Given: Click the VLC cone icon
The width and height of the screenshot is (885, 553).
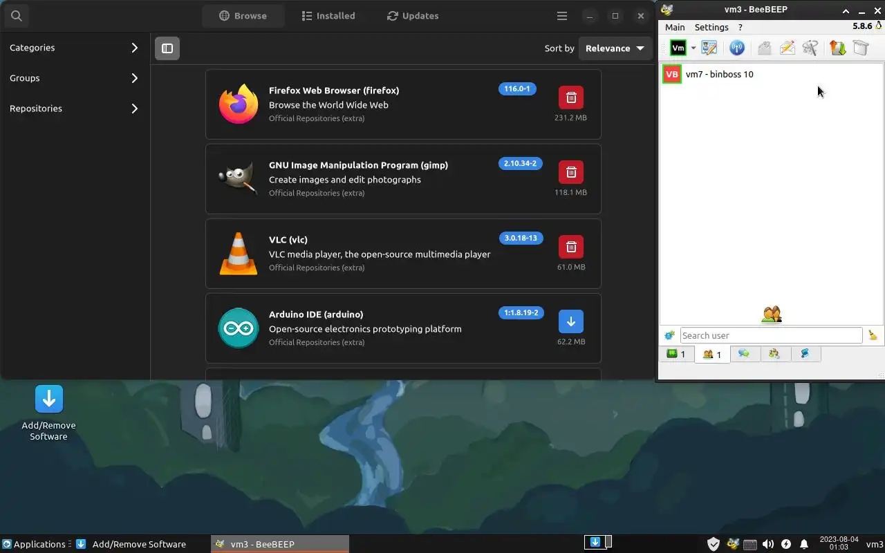Looking at the screenshot, I should tap(239, 253).
